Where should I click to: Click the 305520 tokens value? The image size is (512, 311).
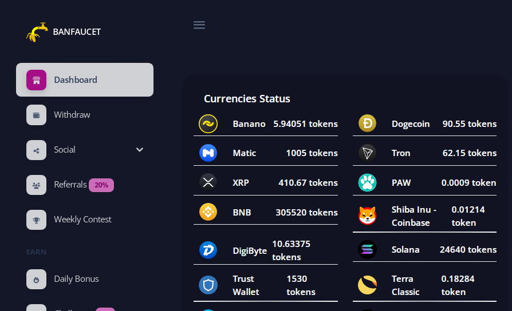[x=306, y=213]
